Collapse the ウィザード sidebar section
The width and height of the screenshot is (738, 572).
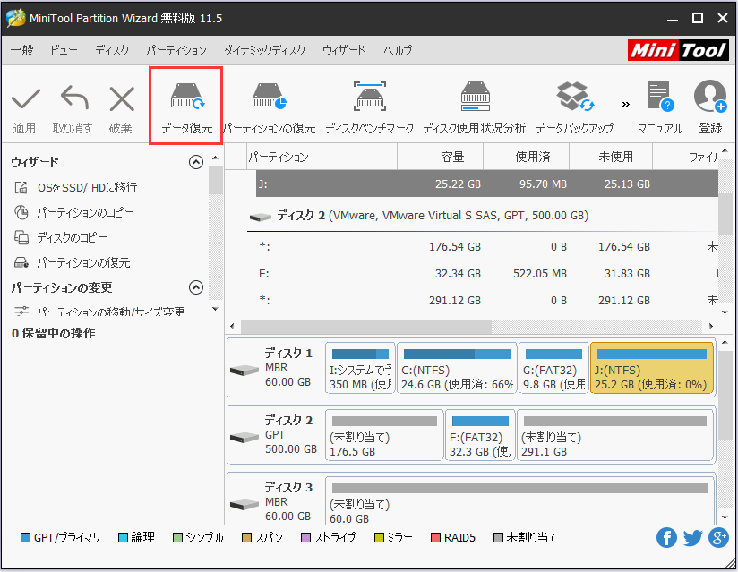tap(196, 162)
